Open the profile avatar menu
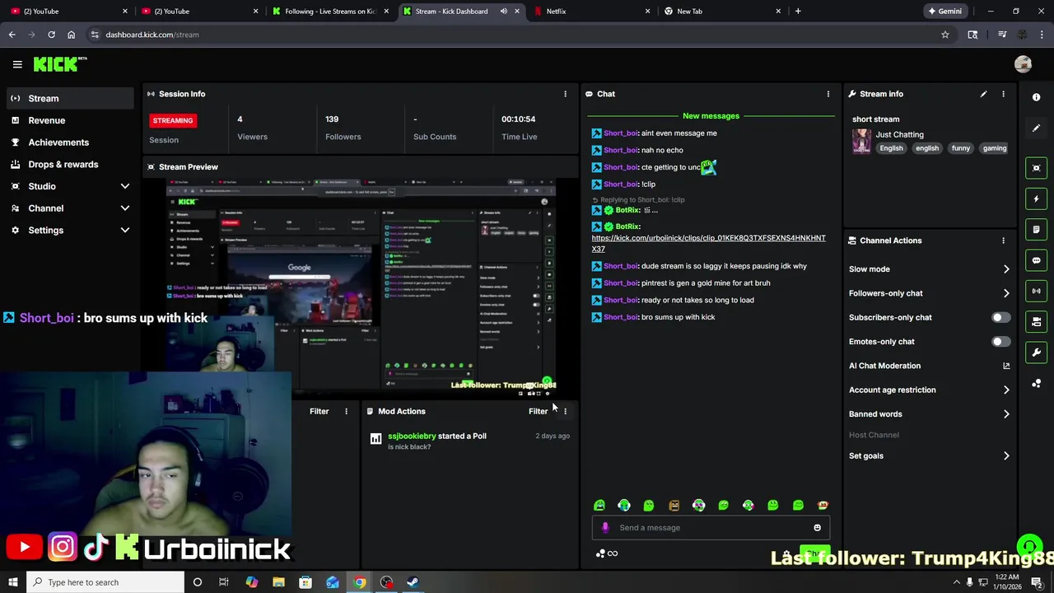Screen dimensions: 1054x593 1023,64
